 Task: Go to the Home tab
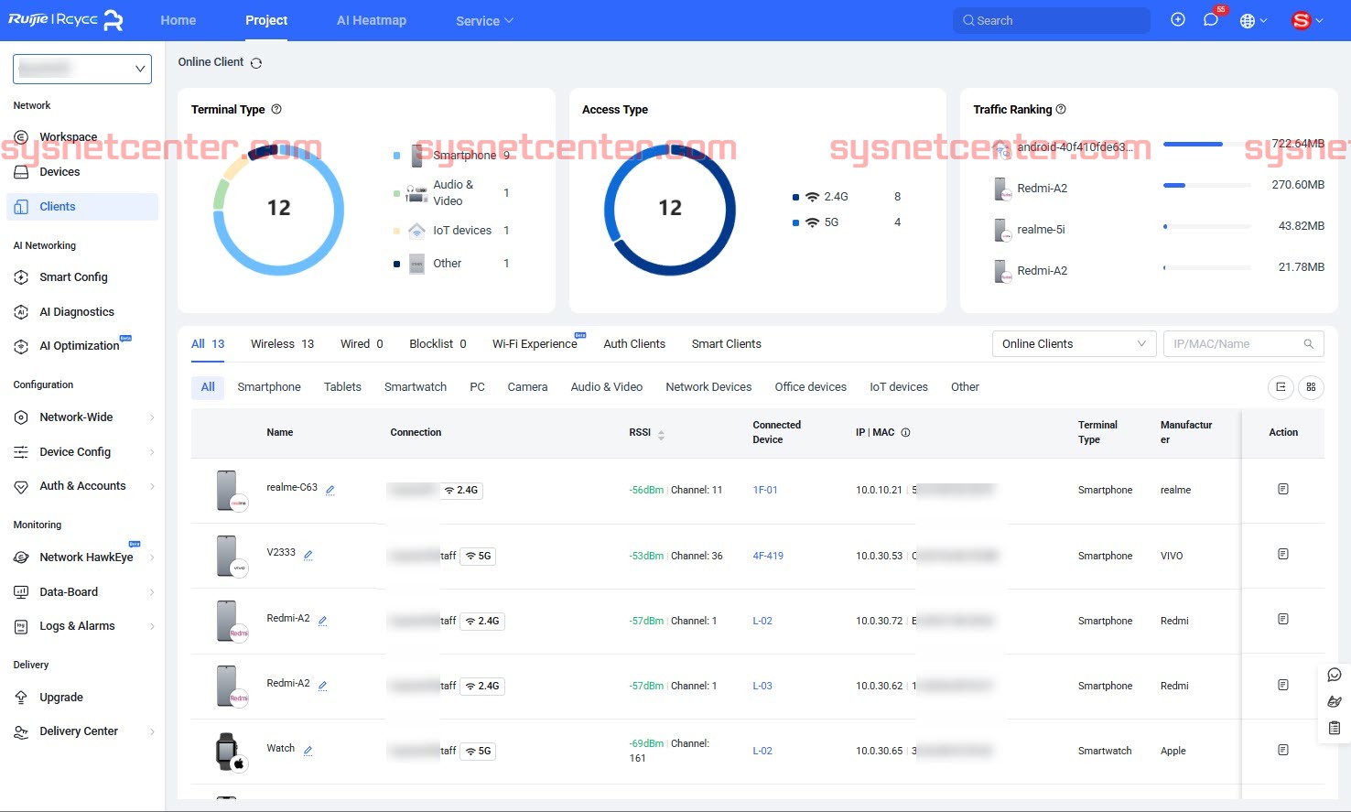178,20
